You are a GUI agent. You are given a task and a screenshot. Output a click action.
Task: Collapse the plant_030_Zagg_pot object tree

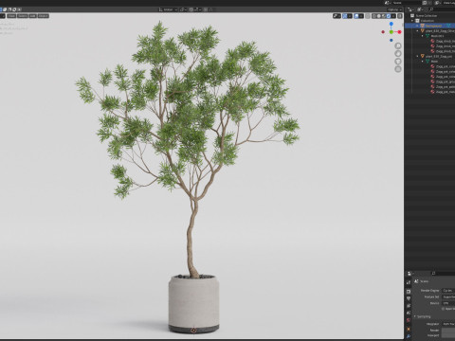417,56
